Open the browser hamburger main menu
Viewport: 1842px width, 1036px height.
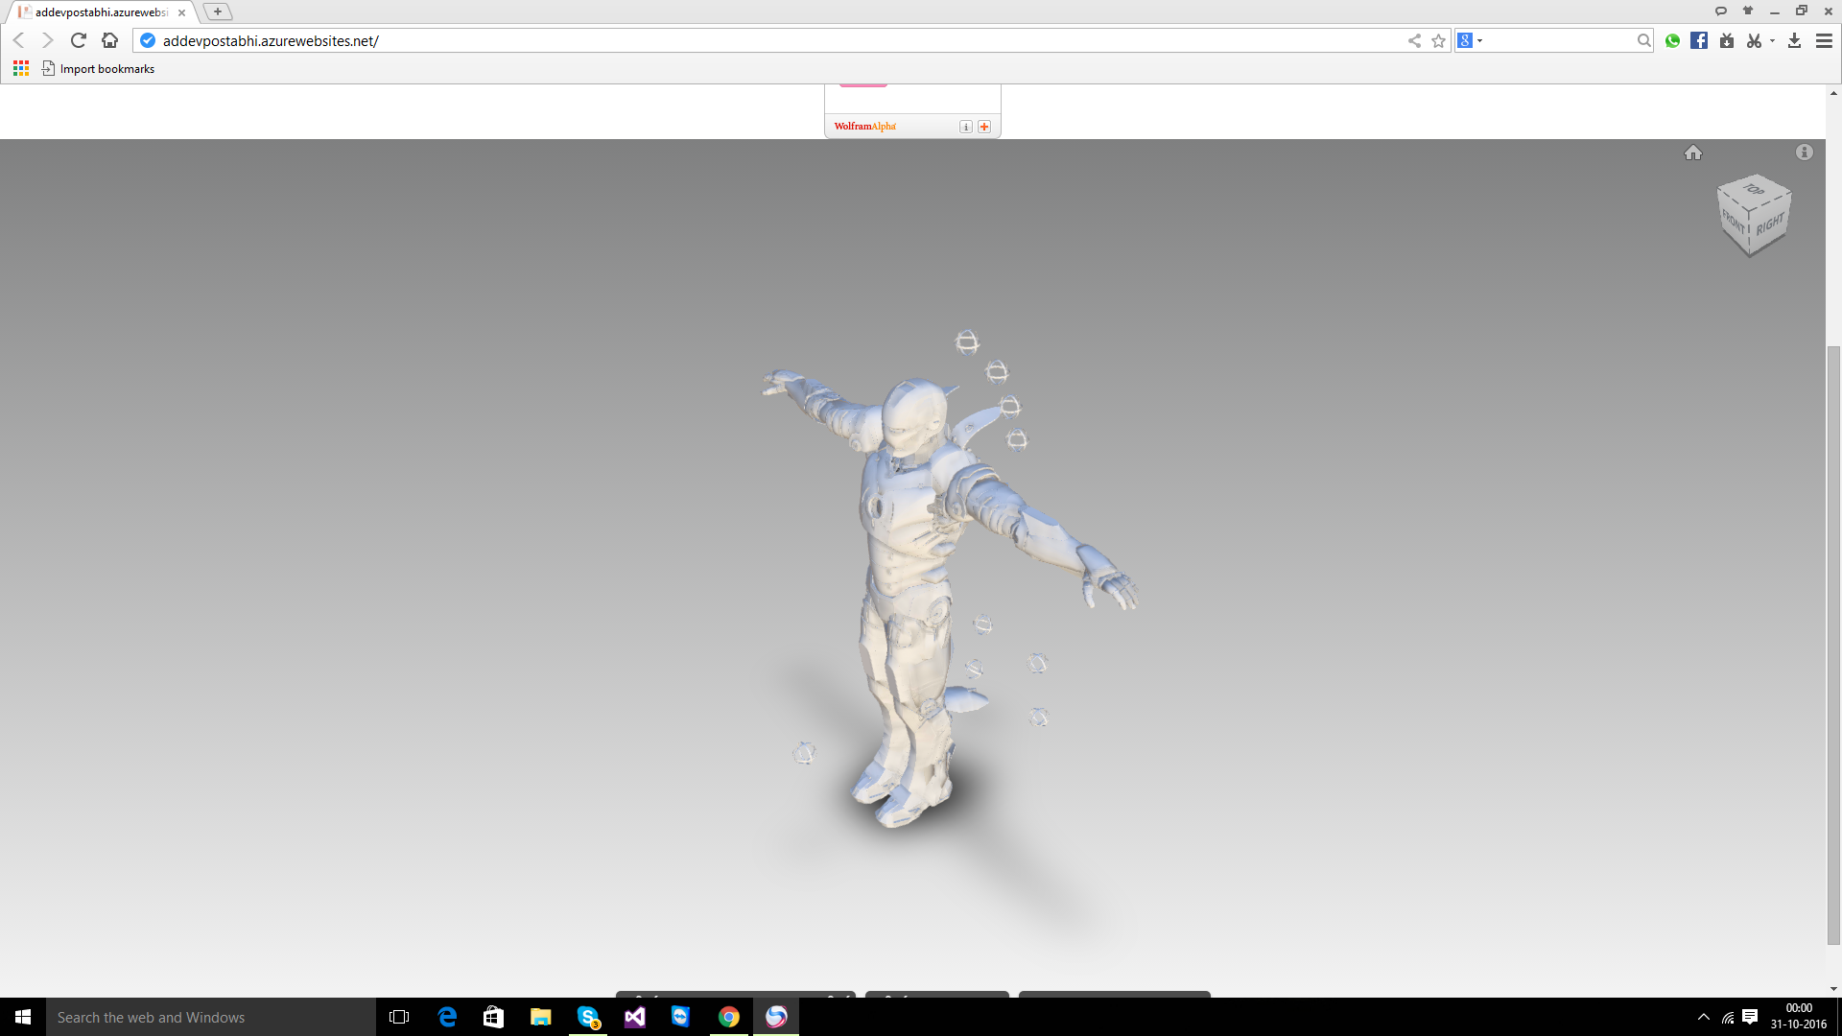coord(1824,40)
